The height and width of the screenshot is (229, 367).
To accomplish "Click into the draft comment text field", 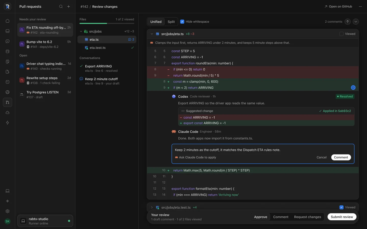I will tap(263, 150).
